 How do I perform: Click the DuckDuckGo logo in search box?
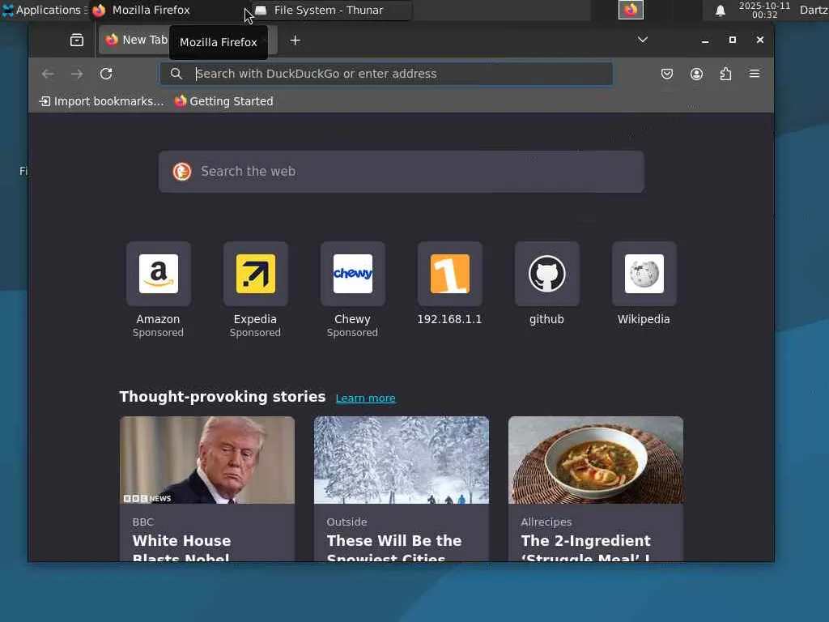click(x=182, y=172)
